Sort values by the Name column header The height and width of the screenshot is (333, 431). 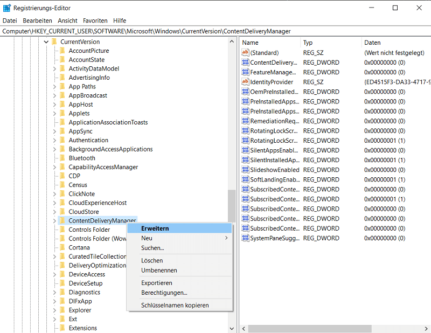pyautogui.click(x=270, y=43)
